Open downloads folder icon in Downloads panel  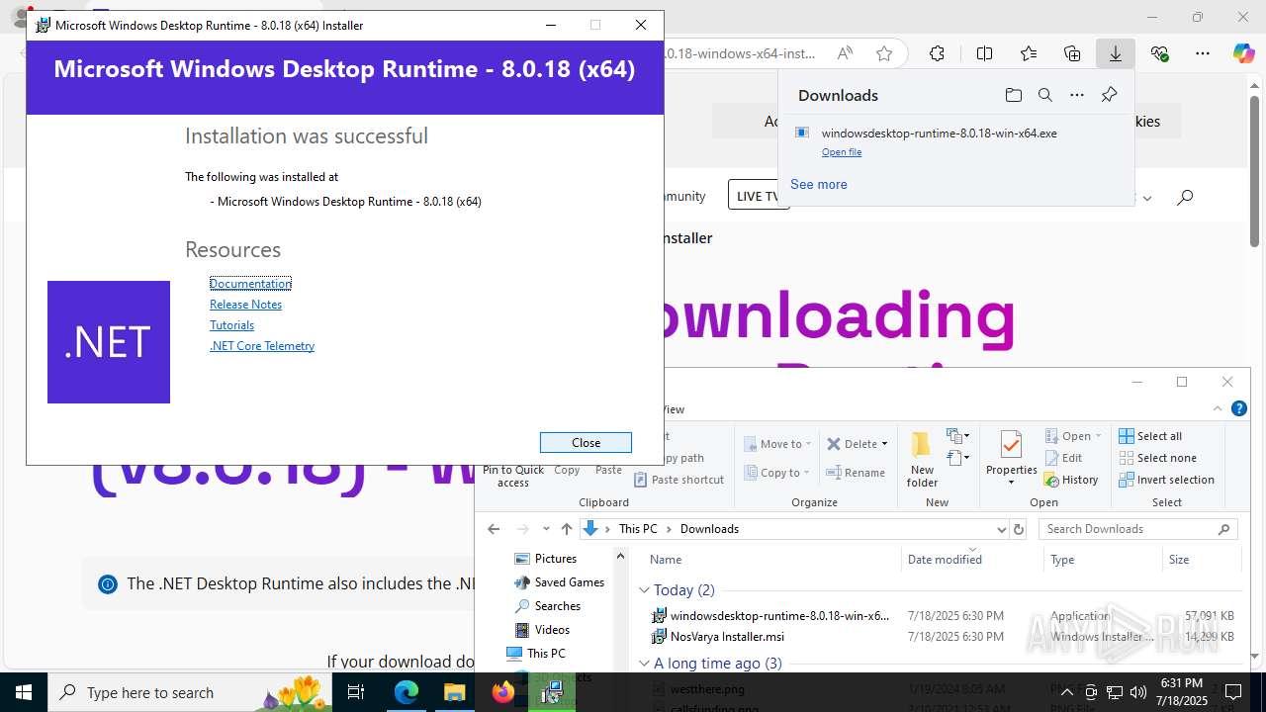tap(1013, 95)
